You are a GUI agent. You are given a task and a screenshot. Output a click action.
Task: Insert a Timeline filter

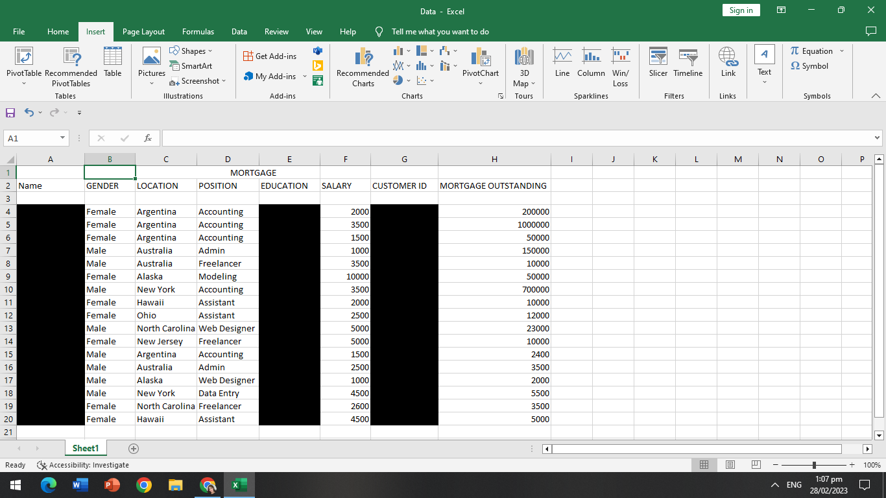point(688,62)
